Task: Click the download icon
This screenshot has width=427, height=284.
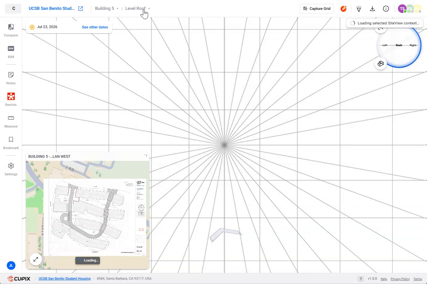Action: (x=372, y=9)
